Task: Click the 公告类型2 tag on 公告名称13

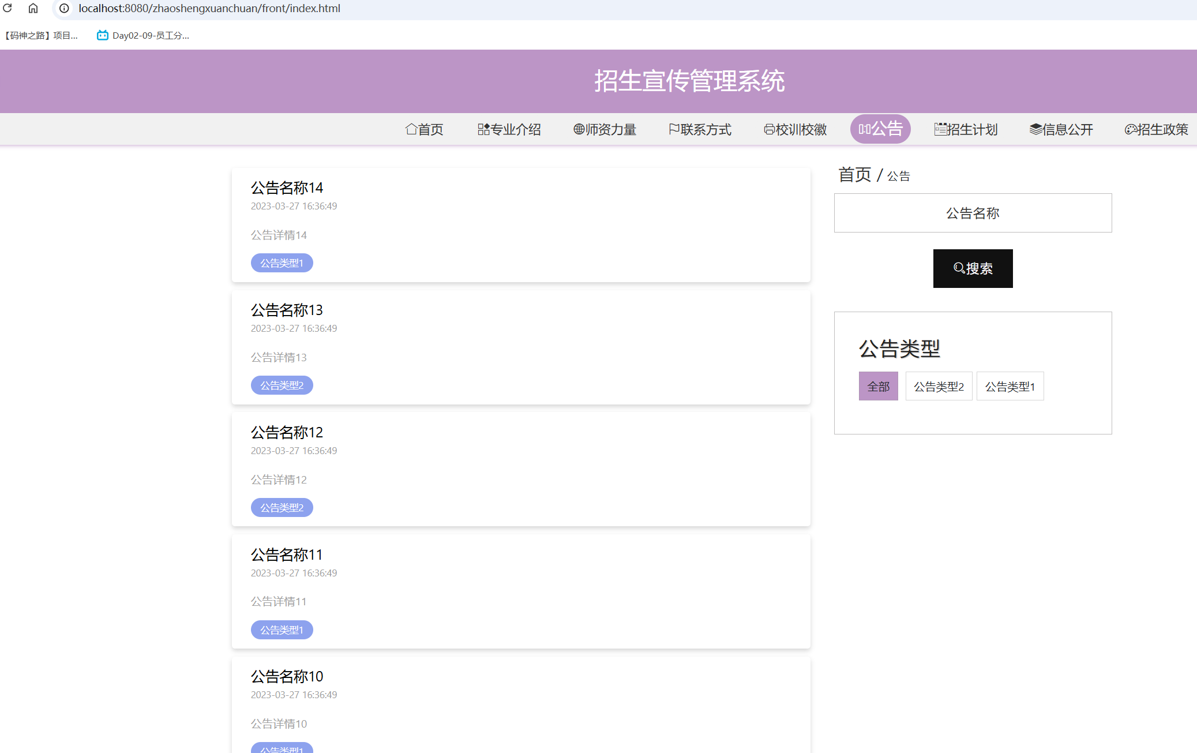Action: pos(282,385)
